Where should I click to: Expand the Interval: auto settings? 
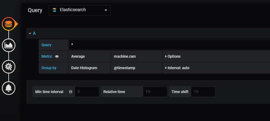[177, 68]
